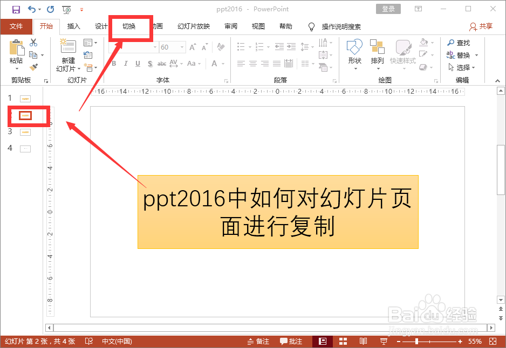Select slide 3 thumbnail
The image size is (506, 348).
tap(25, 132)
